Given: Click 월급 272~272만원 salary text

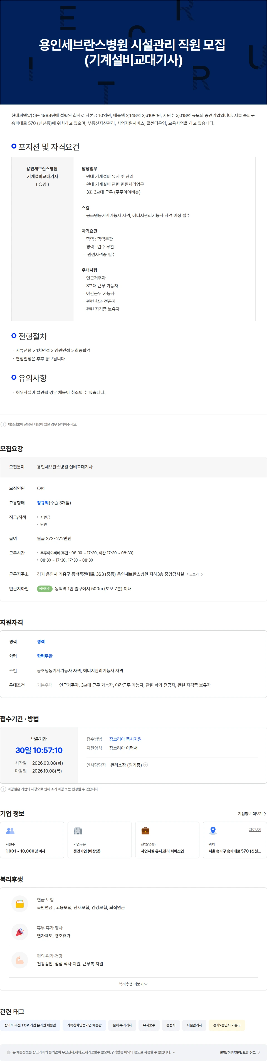Looking at the screenshot, I should (x=54, y=539).
